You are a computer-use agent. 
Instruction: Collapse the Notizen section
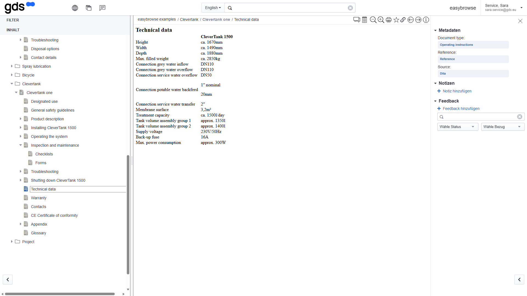click(x=435, y=83)
